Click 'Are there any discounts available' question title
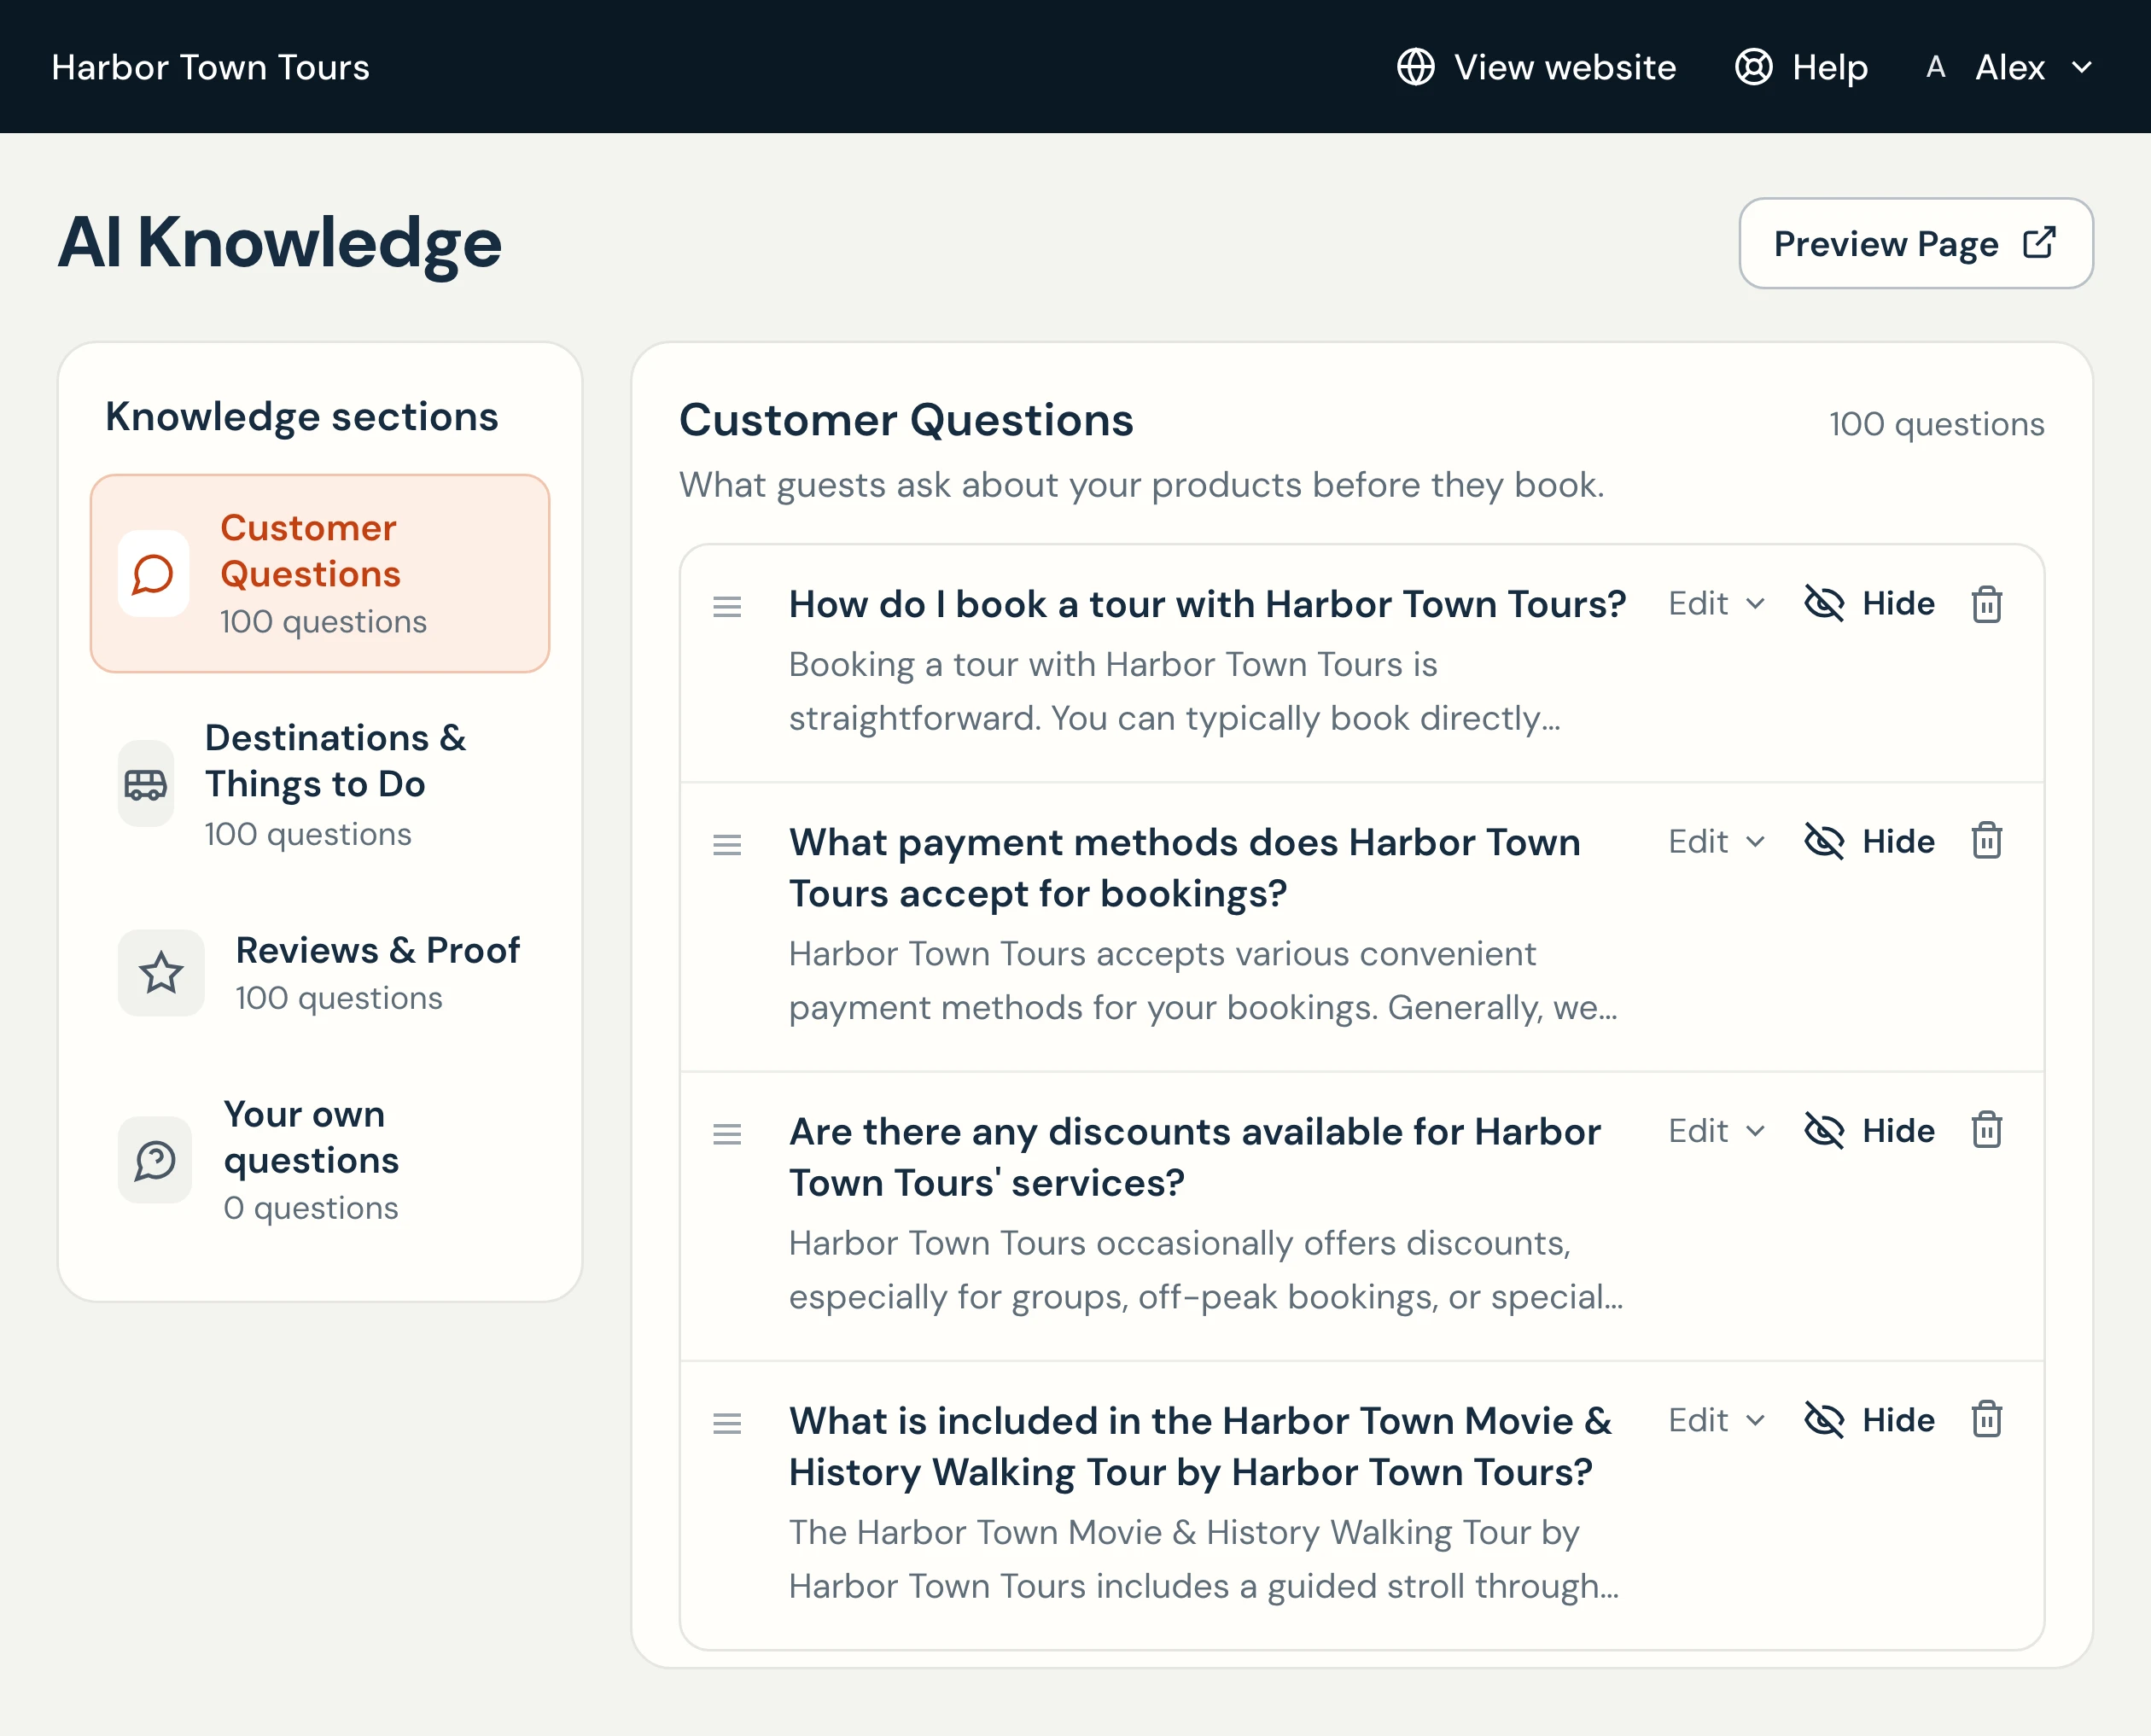 pos(1194,1156)
